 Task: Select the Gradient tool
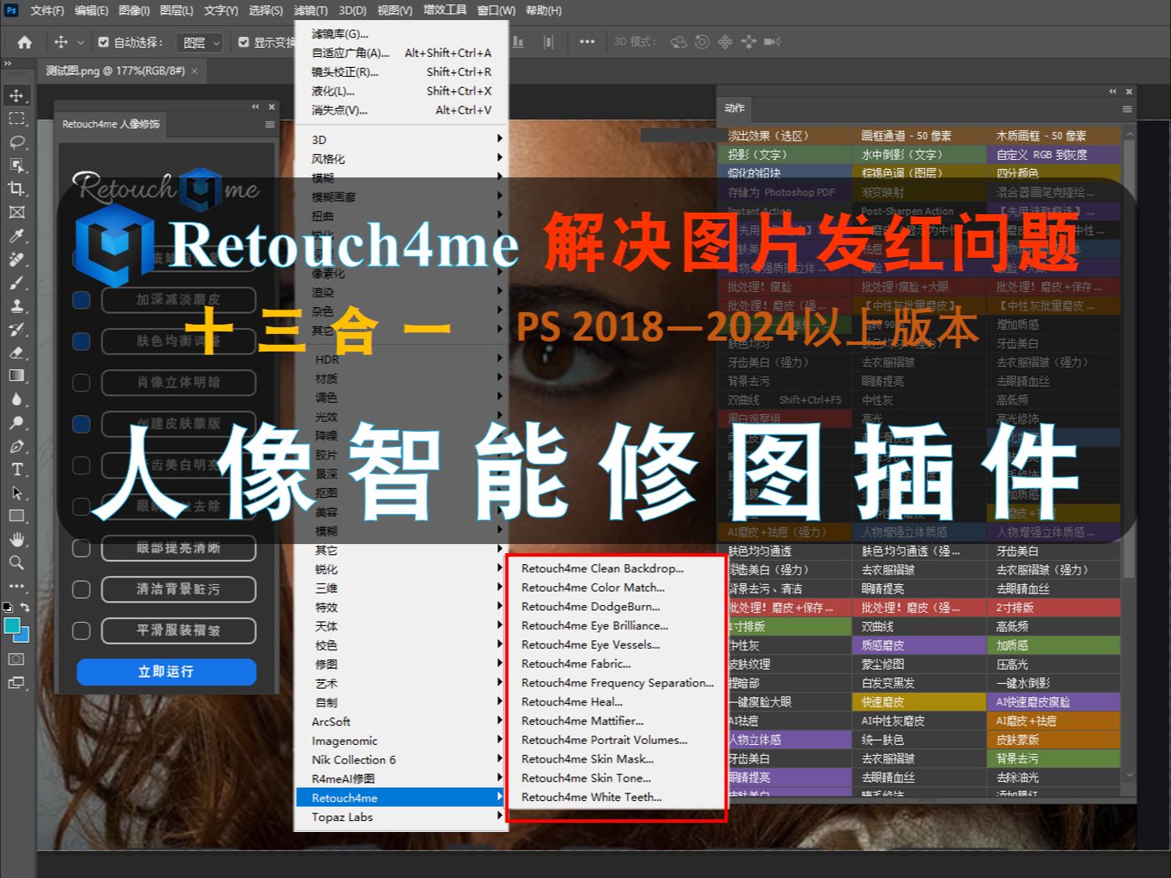click(x=17, y=376)
